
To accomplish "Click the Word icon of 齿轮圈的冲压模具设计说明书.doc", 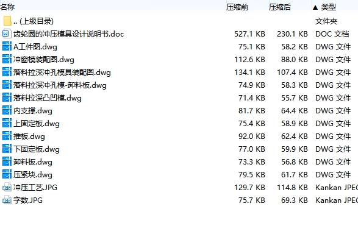I will tap(7, 34).
